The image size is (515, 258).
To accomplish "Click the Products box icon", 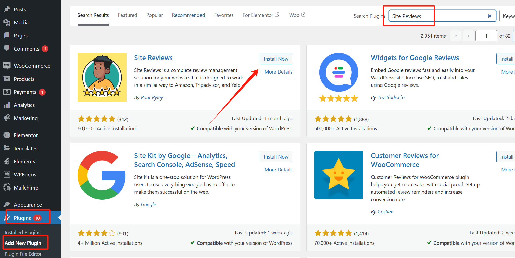I will (7, 79).
